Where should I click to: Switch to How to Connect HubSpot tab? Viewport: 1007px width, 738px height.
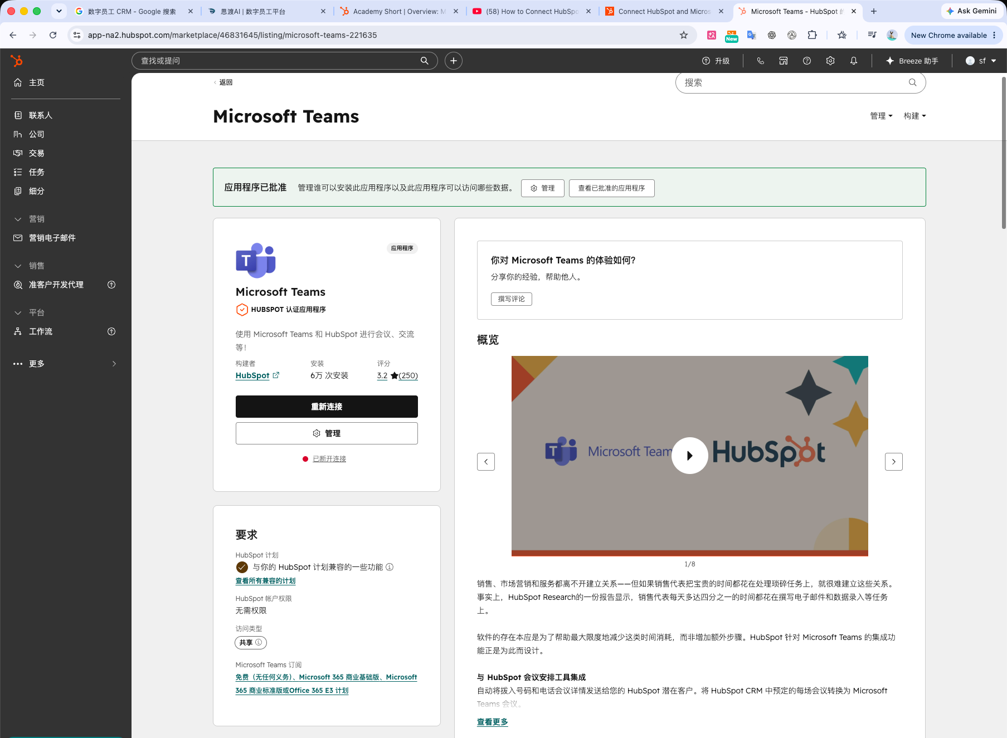click(532, 11)
